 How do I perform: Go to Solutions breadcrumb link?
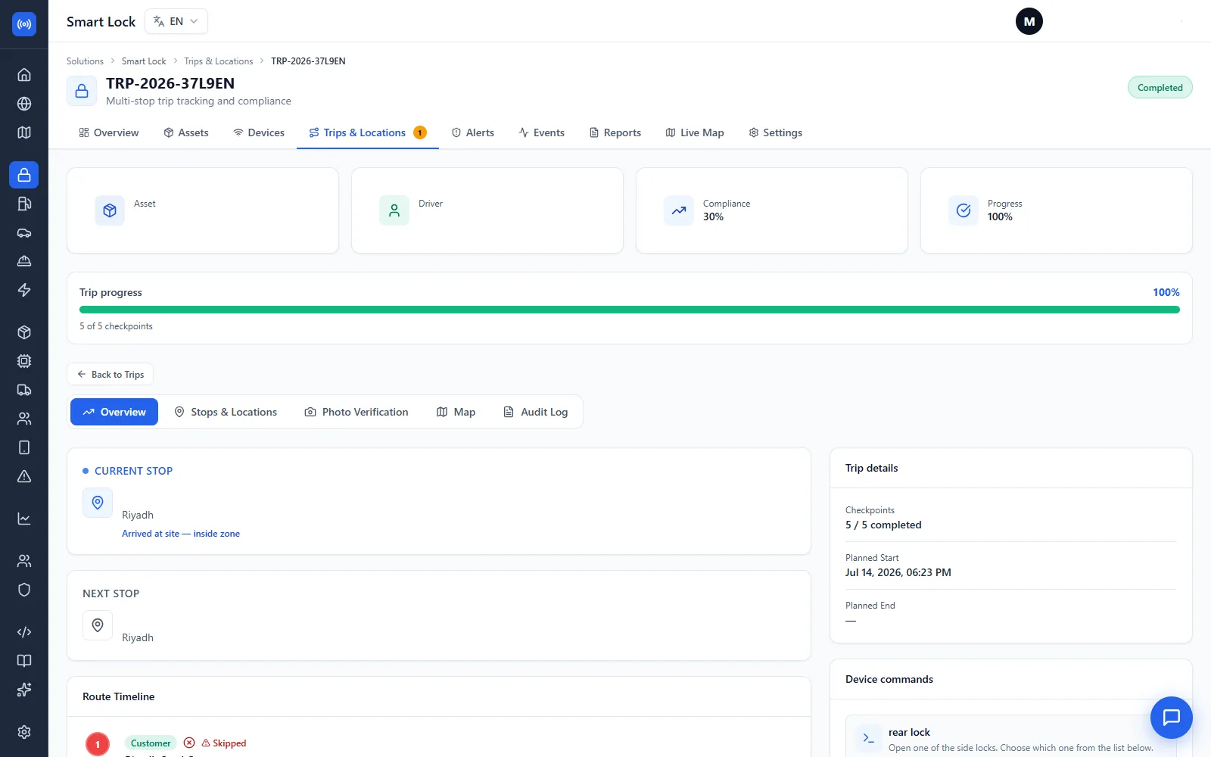[85, 61]
